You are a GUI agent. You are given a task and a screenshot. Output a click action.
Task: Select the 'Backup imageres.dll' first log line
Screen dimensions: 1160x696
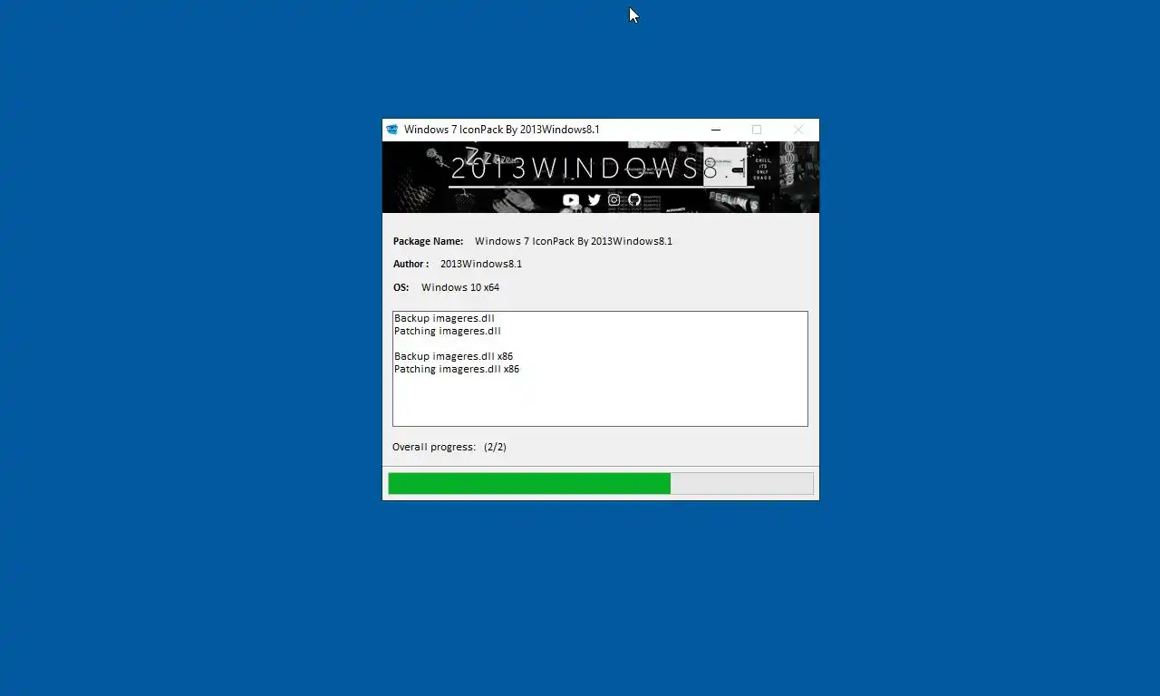(444, 318)
